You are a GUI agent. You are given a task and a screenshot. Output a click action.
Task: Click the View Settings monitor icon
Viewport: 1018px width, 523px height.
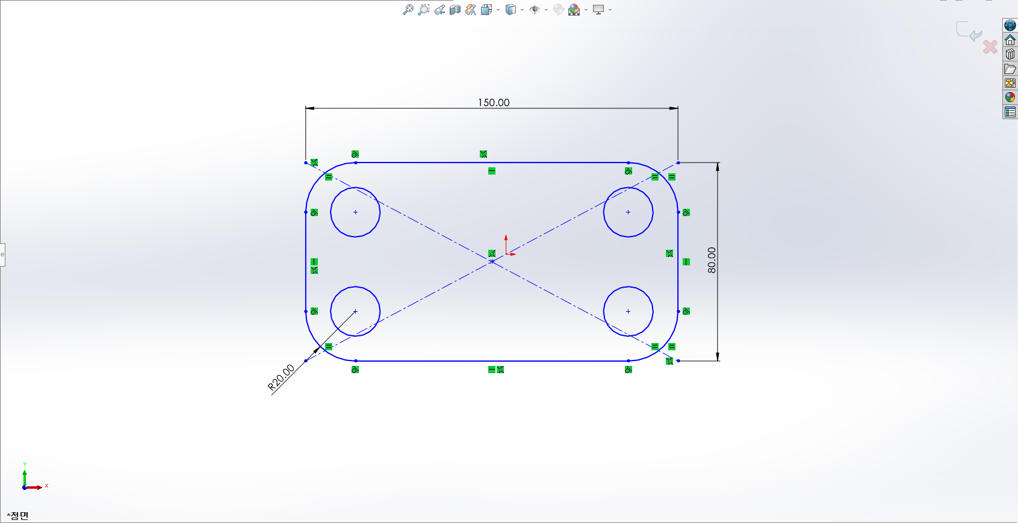coord(598,10)
